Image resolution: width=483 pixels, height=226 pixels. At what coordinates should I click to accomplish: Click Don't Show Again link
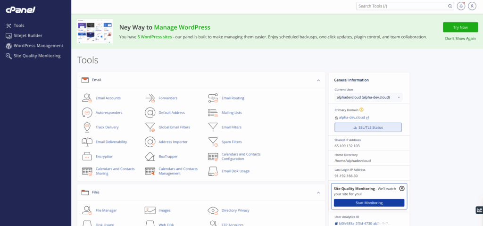click(x=460, y=39)
